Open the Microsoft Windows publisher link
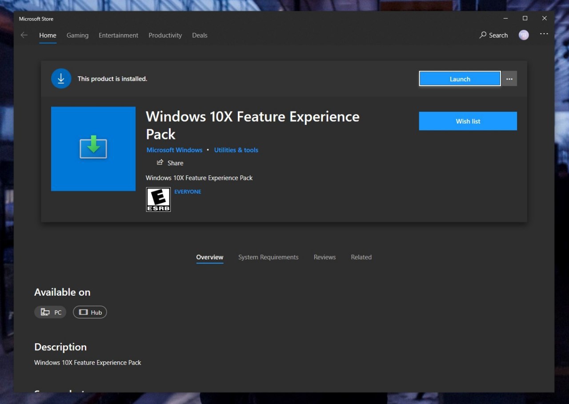Screen dimensions: 569x404 tap(174, 150)
